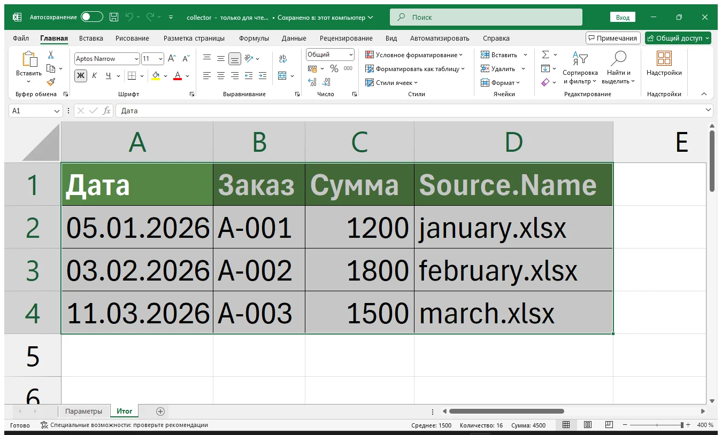Image resolution: width=722 pixels, height=435 pixels.
Task: Switch to the Формулы ribbon tab
Action: [x=254, y=38]
